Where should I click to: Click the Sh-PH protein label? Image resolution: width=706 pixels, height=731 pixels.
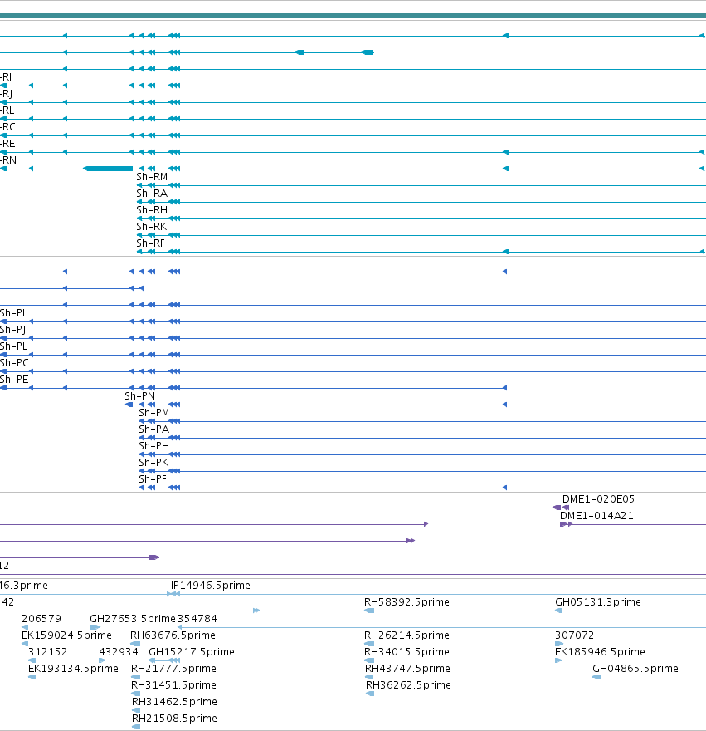[154, 446]
